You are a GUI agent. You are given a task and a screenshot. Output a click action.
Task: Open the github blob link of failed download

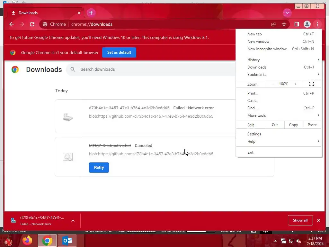click(x=151, y=116)
